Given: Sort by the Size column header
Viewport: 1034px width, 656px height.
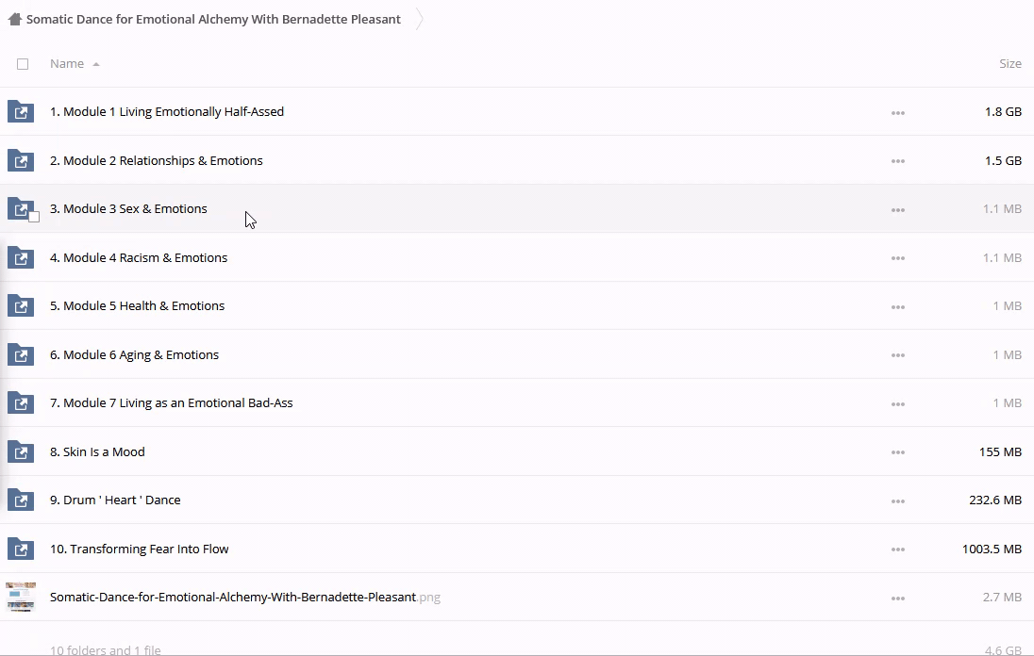Looking at the screenshot, I should pyautogui.click(x=1009, y=64).
